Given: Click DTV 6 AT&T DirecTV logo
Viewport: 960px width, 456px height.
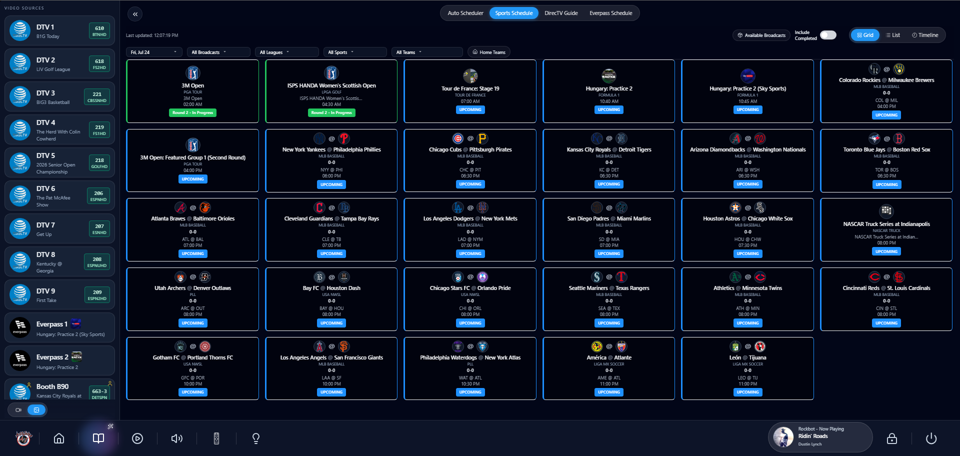Looking at the screenshot, I should [x=20, y=196].
